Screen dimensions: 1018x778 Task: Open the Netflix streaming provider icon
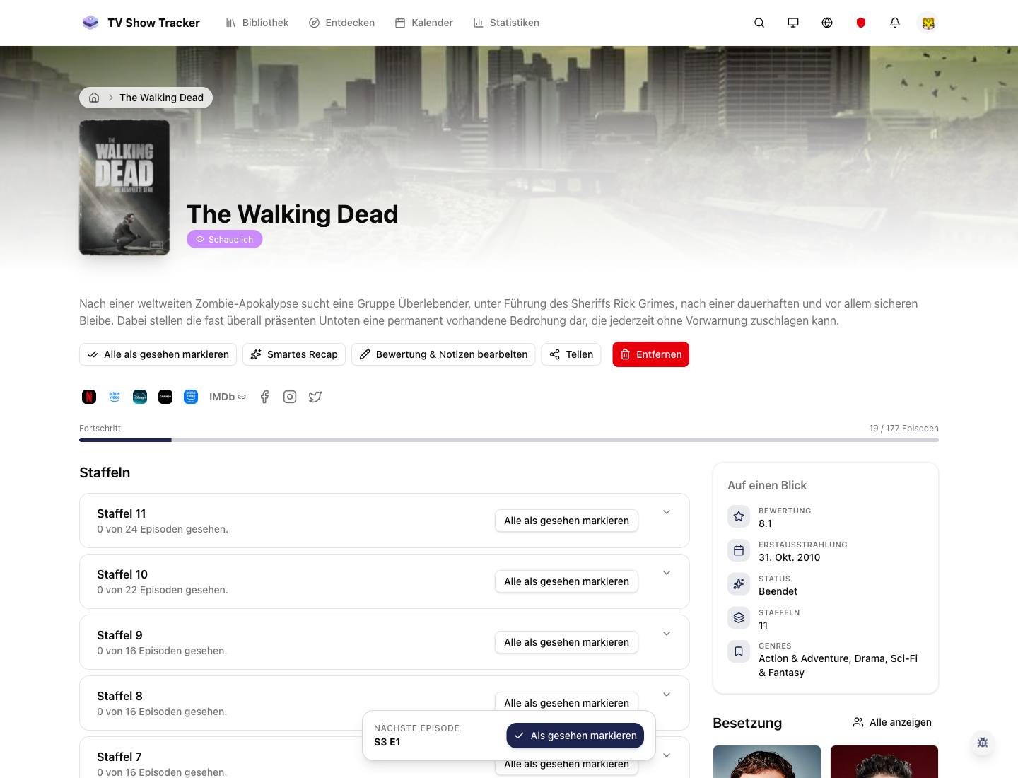(x=89, y=397)
